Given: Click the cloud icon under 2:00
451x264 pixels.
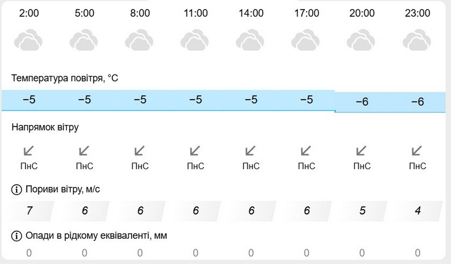Looking at the screenshot, I should click(29, 40).
